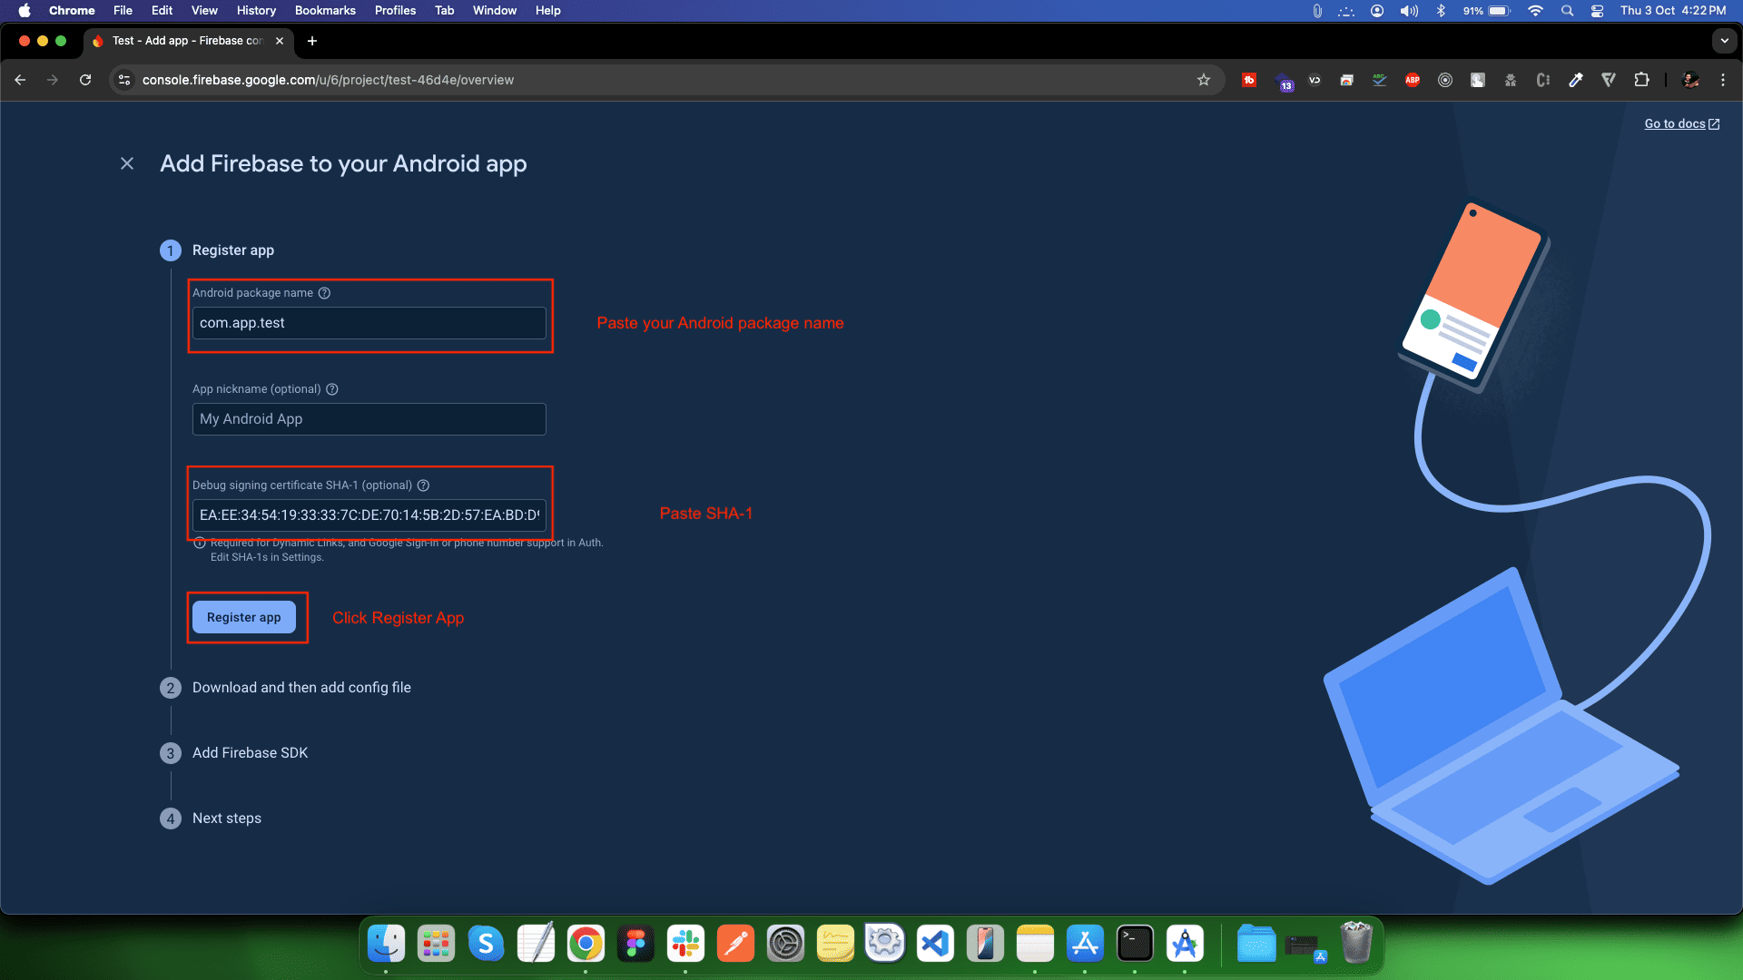Click the Android package name help icon
This screenshot has height=980, width=1743.
324,292
